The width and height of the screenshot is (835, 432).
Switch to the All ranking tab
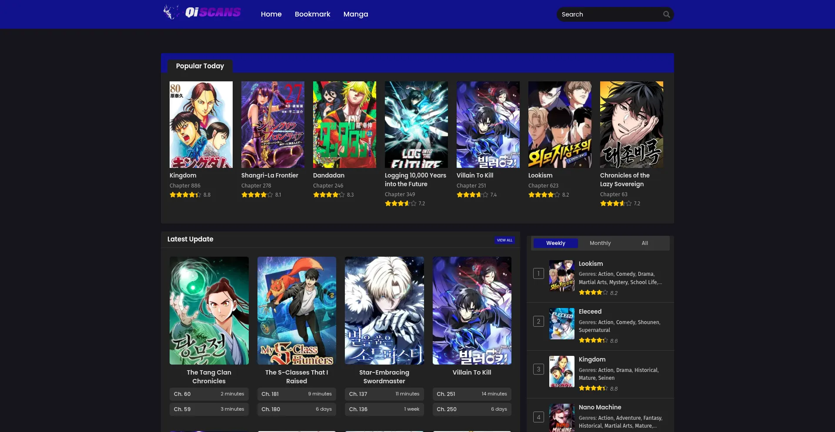click(645, 243)
